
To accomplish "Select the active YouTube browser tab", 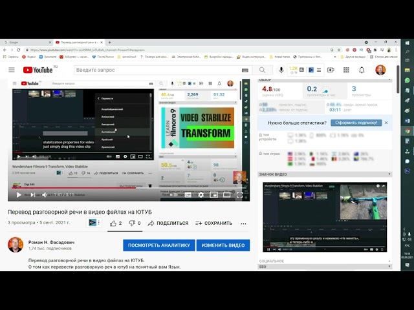I will (x=79, y=42).
